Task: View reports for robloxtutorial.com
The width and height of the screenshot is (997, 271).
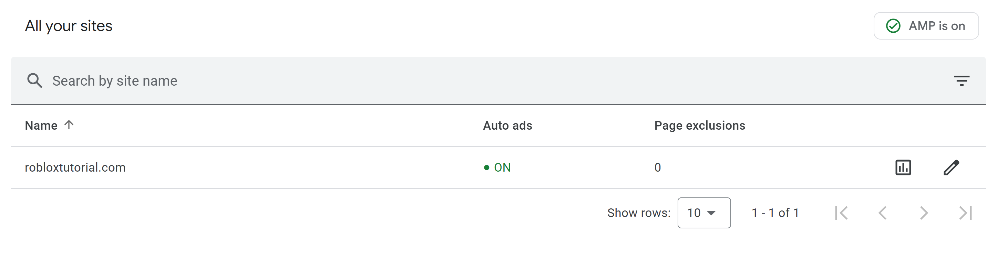Action: coord(903,167)
